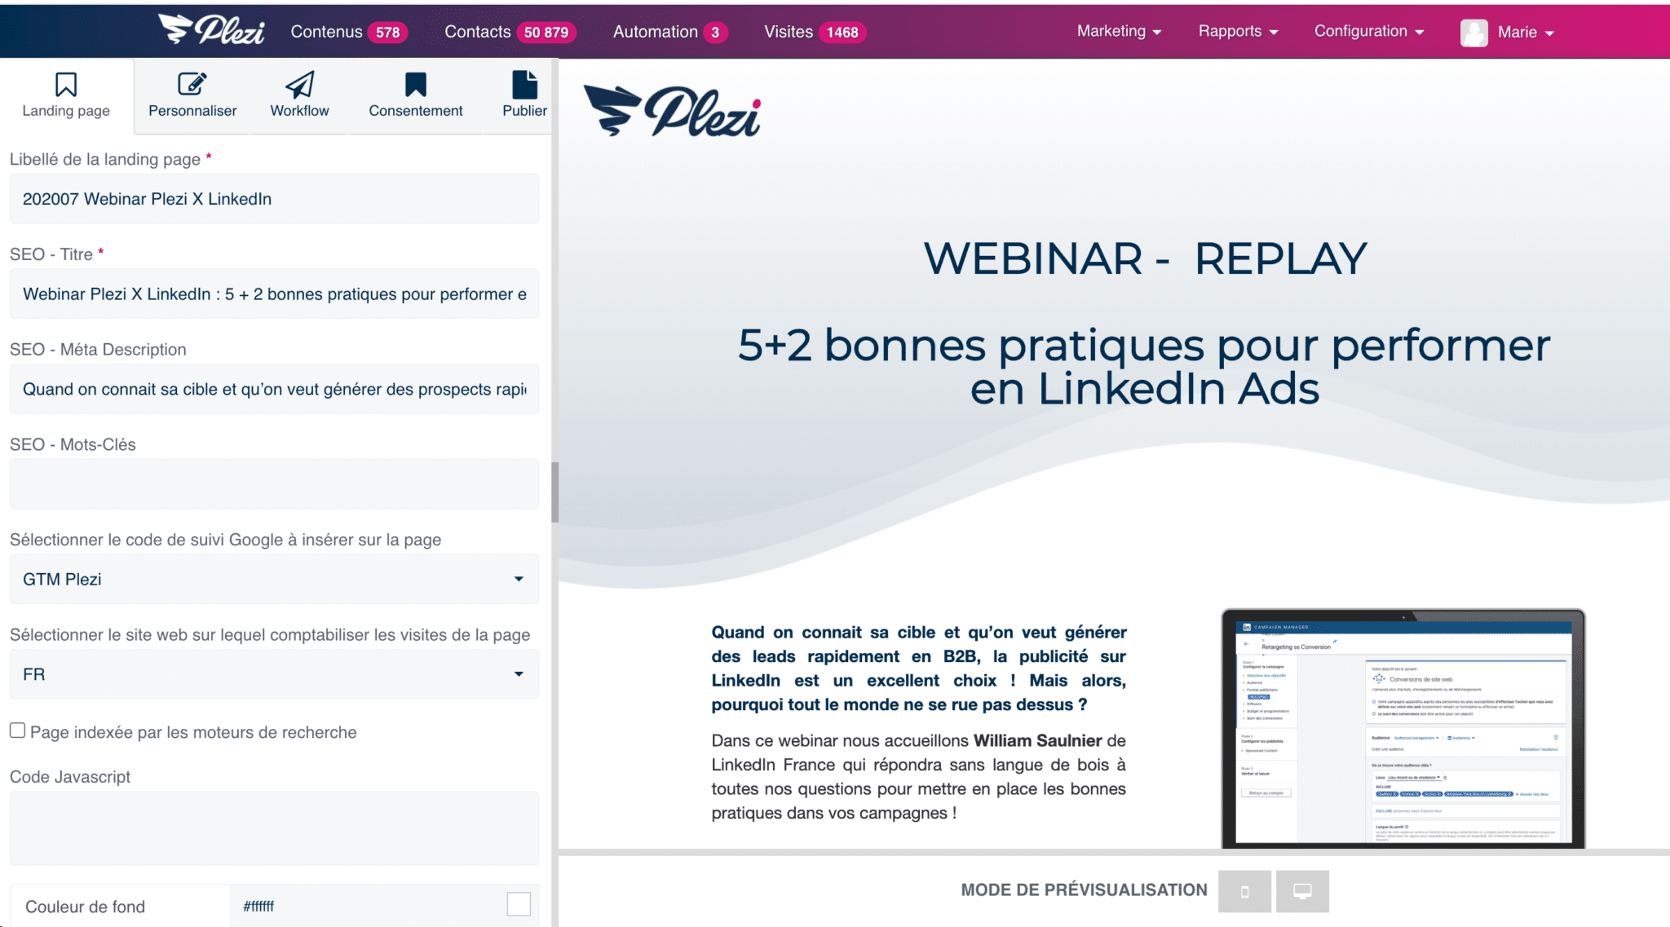Switch preview to desktop mode
This screenshot has height=927, width=1670.
pos(1302,891)
